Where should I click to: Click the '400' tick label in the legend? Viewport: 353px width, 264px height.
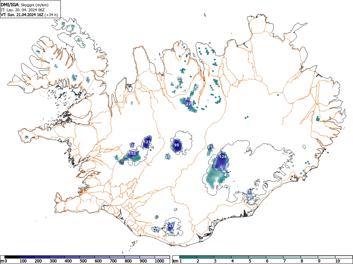tap(68, 261)
